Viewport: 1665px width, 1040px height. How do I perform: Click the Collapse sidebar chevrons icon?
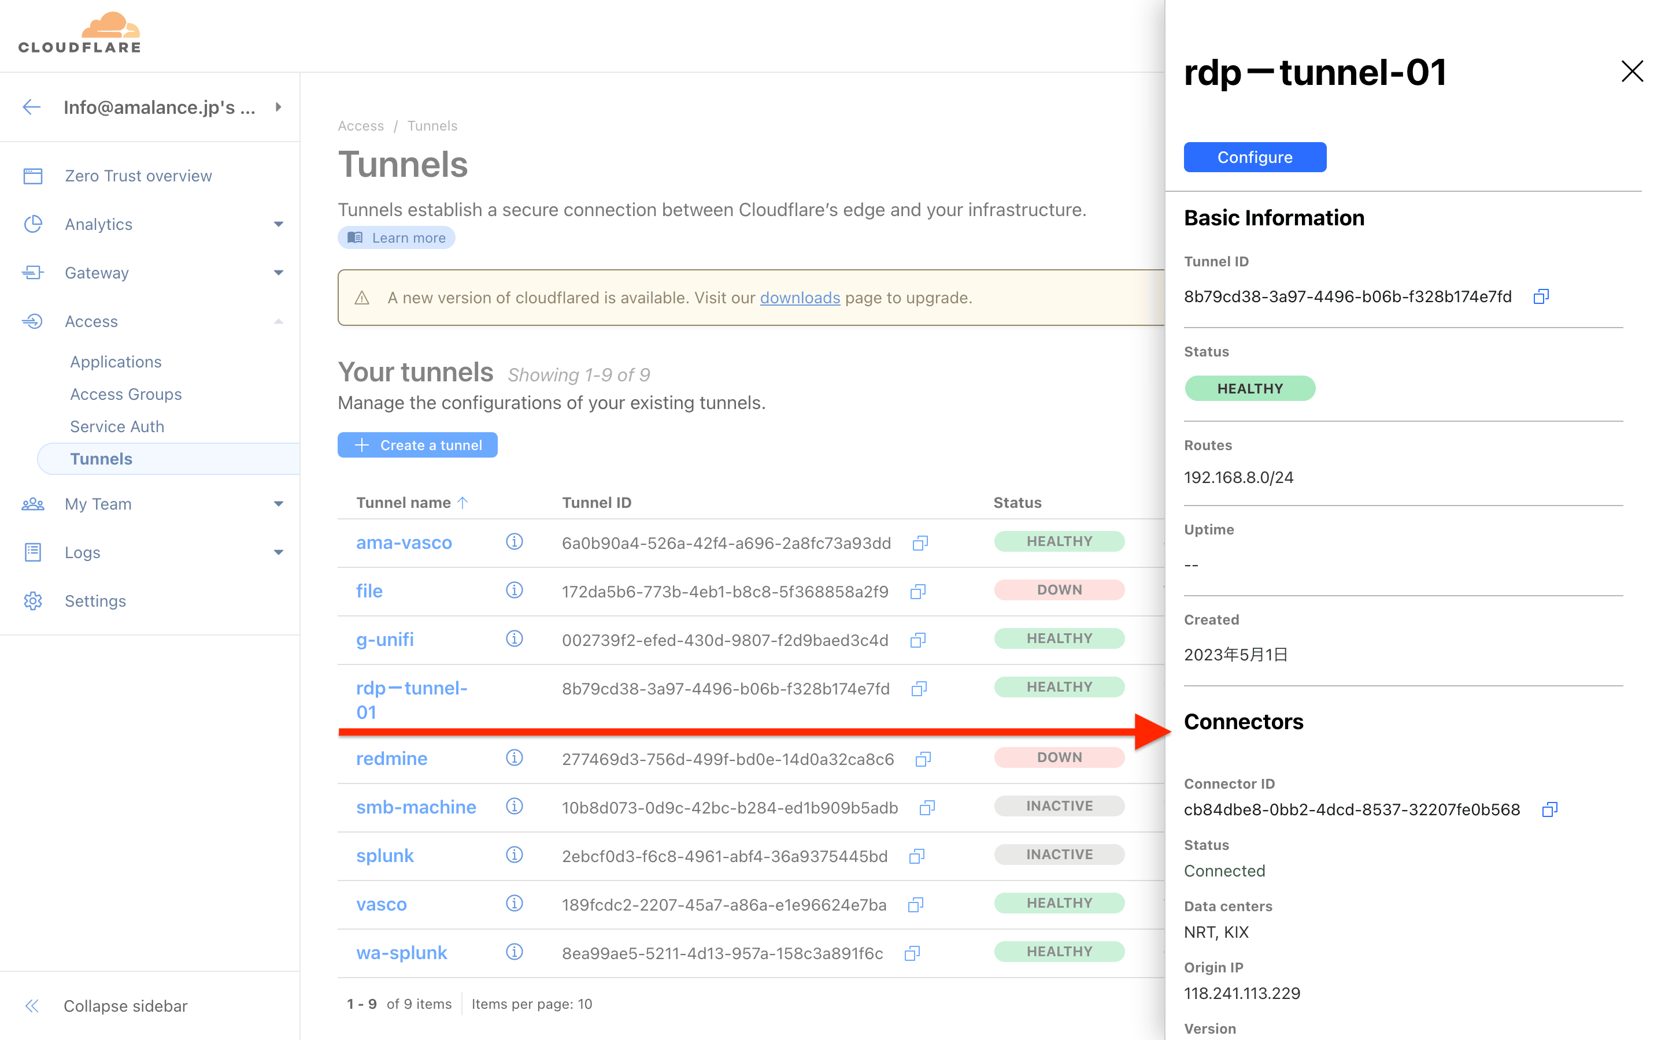pos(32,1006)
